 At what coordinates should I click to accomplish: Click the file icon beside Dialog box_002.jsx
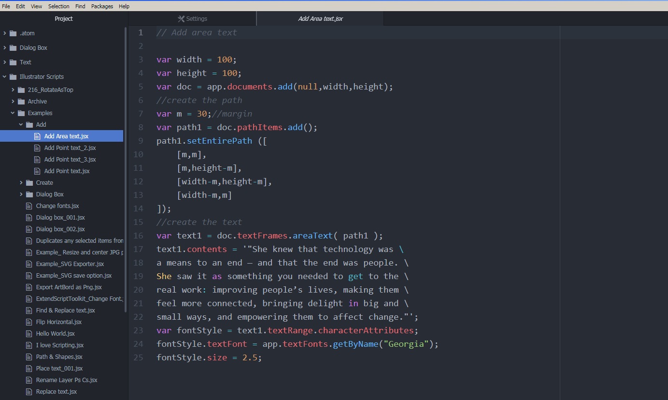click(x=29, y=229)
